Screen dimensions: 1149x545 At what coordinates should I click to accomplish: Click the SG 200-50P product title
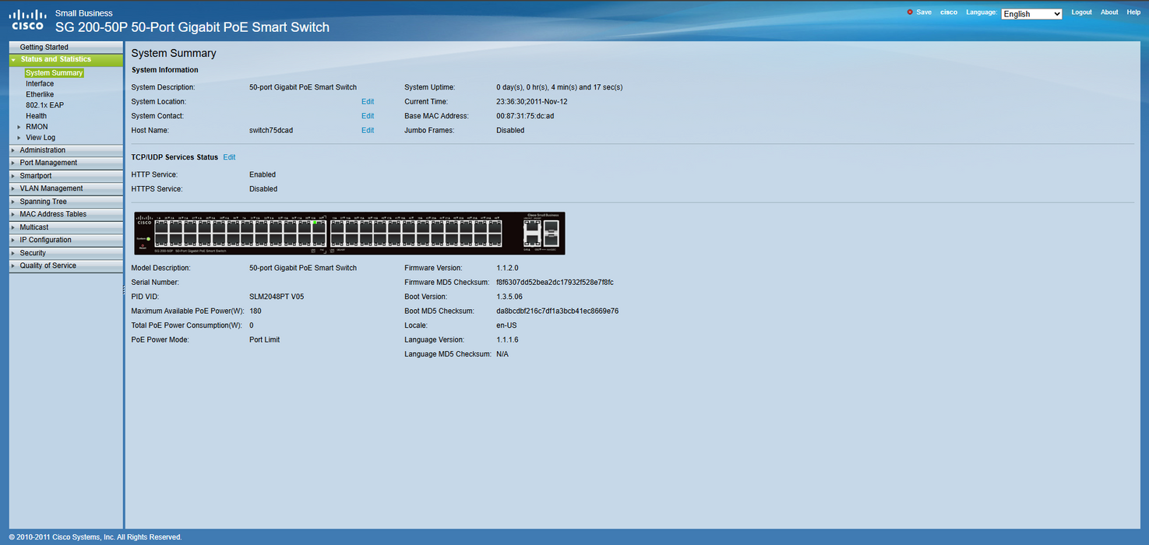(x=192, y=27)
